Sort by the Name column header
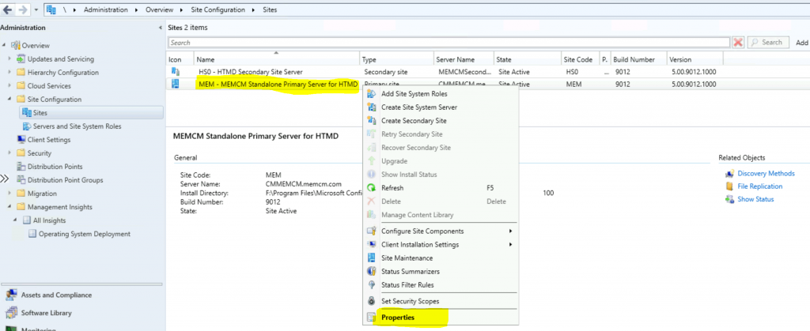Screen dimensions: 810x331 (x=276, y=60)
